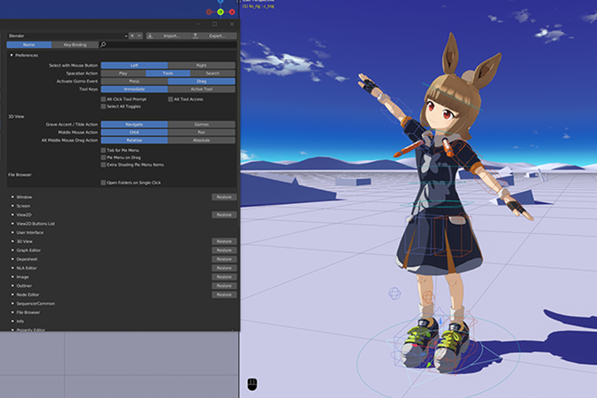Expand the View2D keymap category
The image size is (597, 398).
[12, 215]
